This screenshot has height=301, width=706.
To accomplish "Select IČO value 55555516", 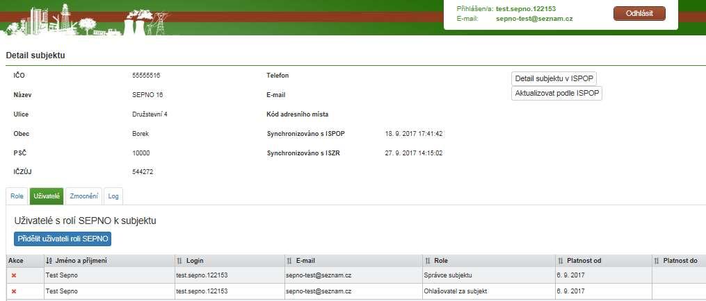I will pyautogui.click(x=146, y=76).
